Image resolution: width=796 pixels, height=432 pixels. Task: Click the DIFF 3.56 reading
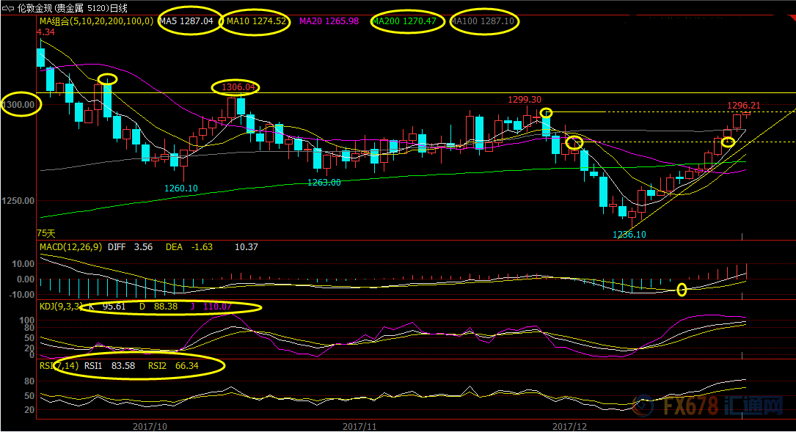point(130,247)
